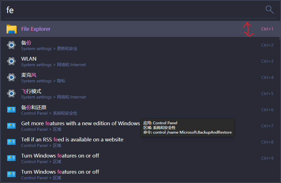281x183 pixels.
Task: Click subtitle 'System settings > 更新和安全'
Action: (49, 49)
